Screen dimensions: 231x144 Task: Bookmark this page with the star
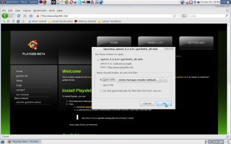click(174, 16)
